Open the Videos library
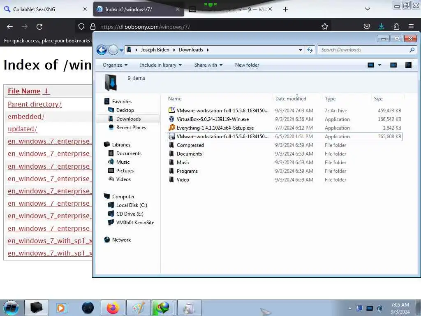The image size is (421, 316). 123,179
